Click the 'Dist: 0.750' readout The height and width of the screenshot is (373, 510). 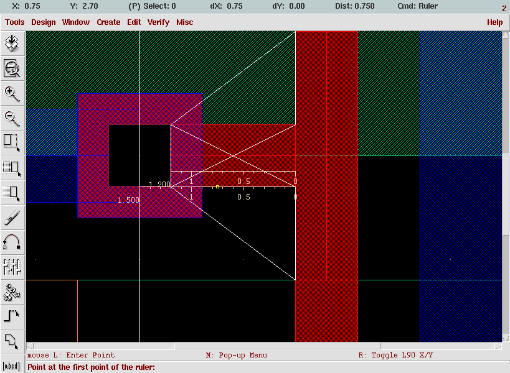coord(354,6)
